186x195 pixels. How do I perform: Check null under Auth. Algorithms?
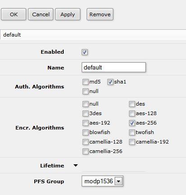(x=85, y=91)
